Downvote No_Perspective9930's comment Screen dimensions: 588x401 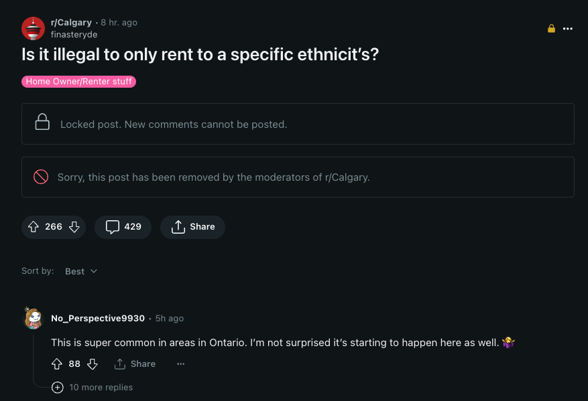coord(93,364)
